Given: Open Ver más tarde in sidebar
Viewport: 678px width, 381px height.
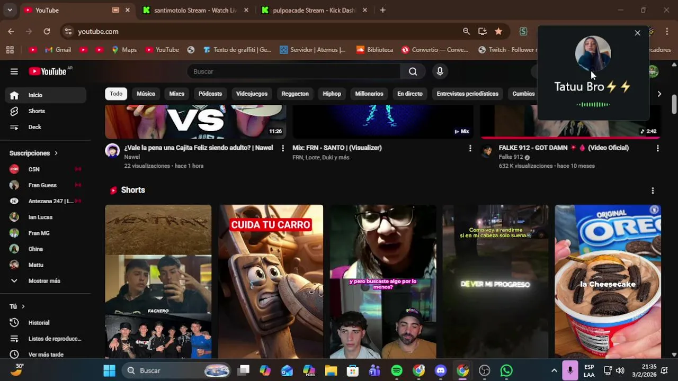Looking at the screenshot, I should click(46, 355).
